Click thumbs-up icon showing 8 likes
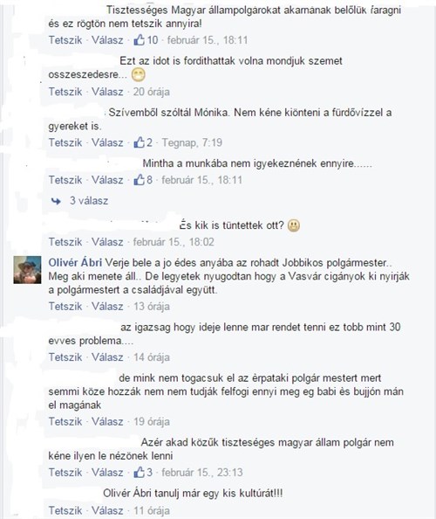Image resolution: width=436 pixels, height=519 pixels. pyautogui.click(x=139, y=180)
